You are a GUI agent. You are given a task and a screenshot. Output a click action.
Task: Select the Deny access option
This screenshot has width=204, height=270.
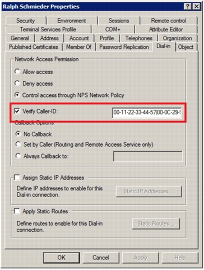point(17,83)
